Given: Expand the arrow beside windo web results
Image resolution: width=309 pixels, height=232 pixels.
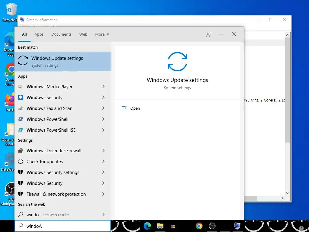Looking at the screenshot, I should point(103,214).
